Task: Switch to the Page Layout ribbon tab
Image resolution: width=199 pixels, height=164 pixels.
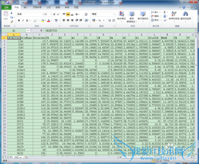Action: click(x=37, y=8)
